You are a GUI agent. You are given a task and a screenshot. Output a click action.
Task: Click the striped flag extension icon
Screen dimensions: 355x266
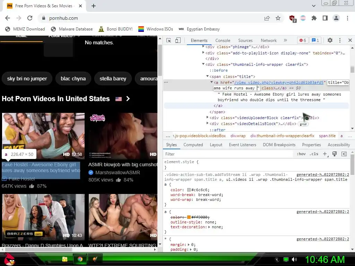(x=303, y=18)
